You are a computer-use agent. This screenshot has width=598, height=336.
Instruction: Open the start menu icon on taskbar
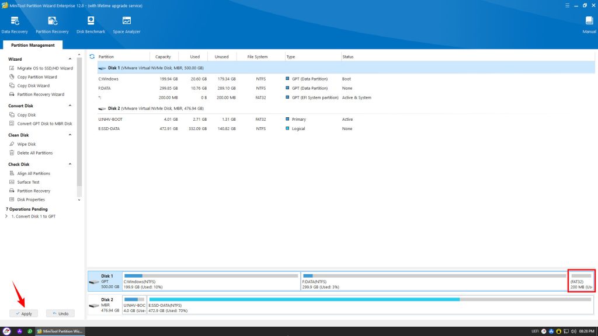click(6, 331)
